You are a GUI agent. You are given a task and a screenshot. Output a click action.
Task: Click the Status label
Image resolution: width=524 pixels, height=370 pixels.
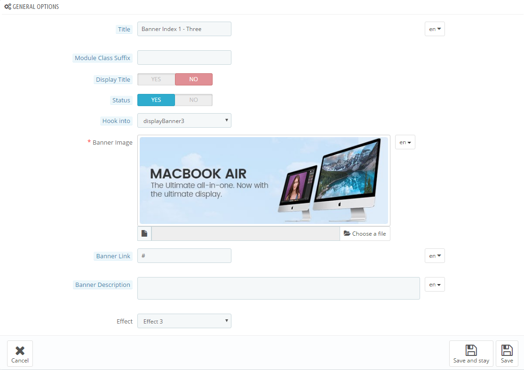(121, 100)
